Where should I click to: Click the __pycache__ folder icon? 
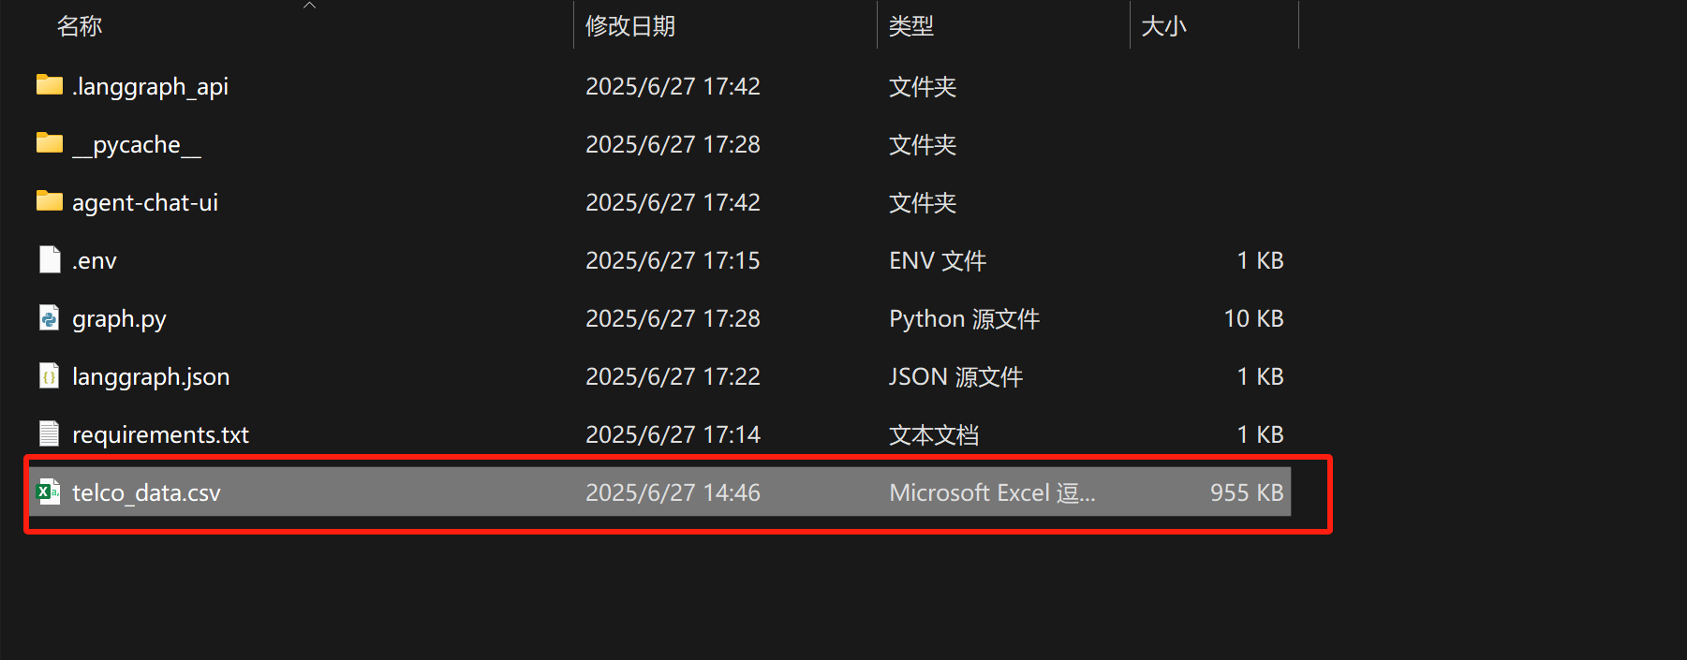pyautogui.click(x=49, y=143)
